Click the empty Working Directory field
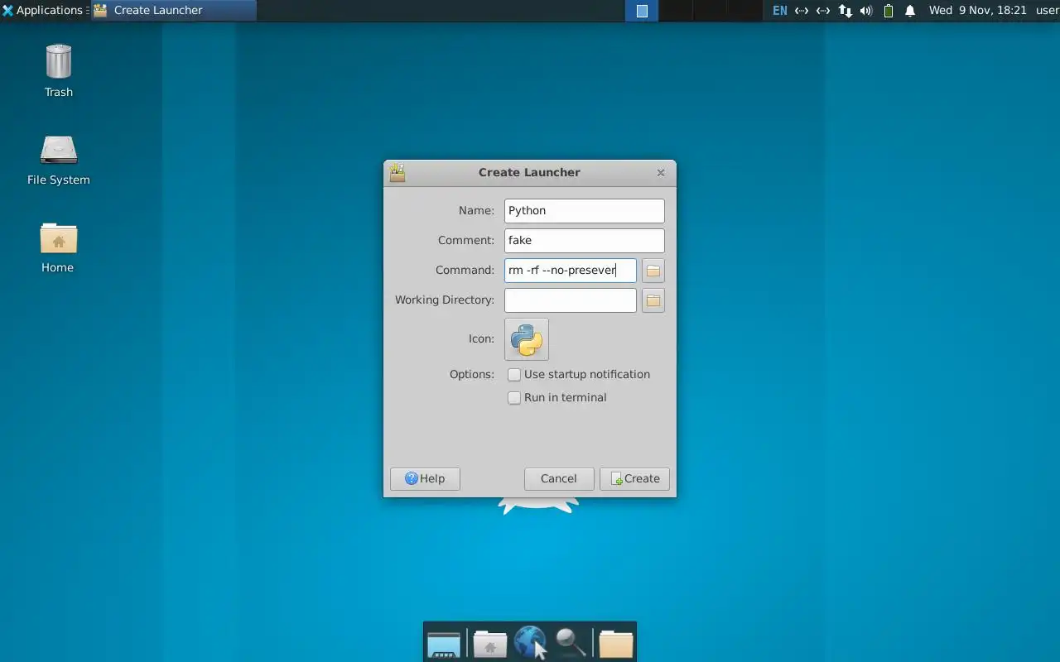Image resolution: width=1060 pixels, height=662 pixels. (570, 300)
